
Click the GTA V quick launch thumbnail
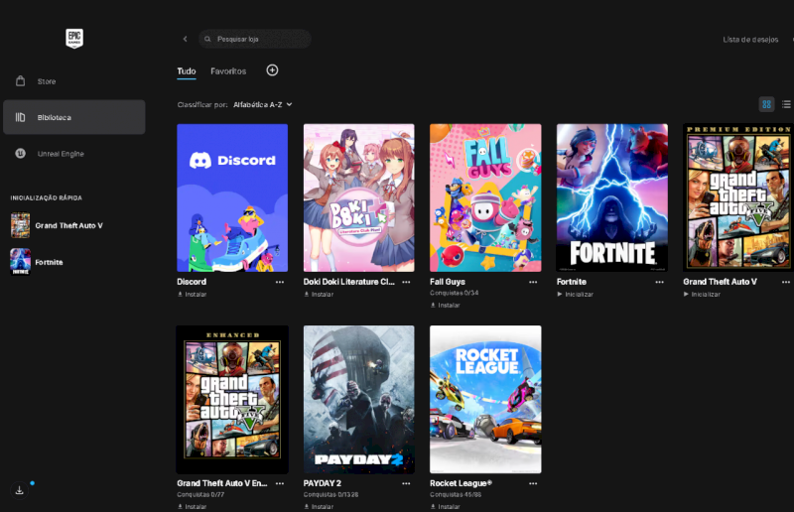(20, 225)
